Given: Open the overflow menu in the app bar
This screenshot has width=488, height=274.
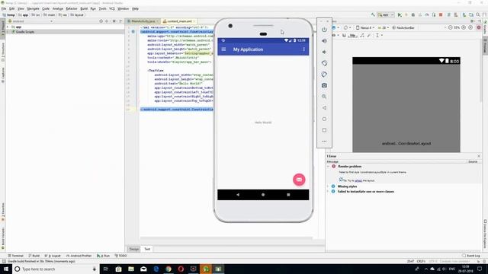Looking at the screenshot, I should [x=303, y=49].
